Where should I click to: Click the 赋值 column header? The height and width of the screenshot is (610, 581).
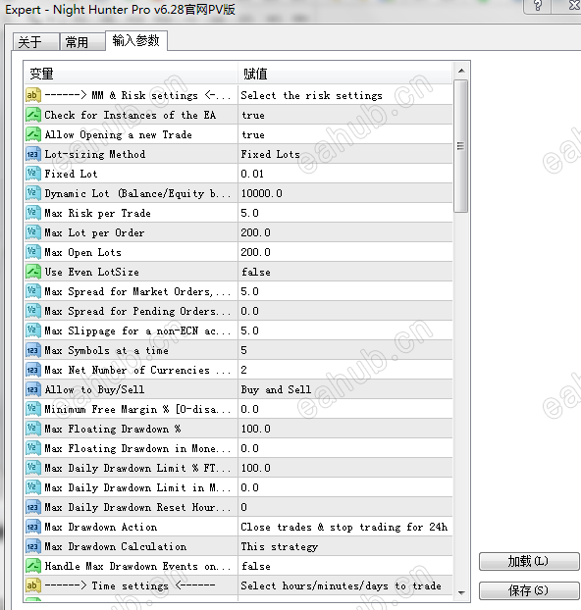pyautogui.click(x=345, y=74)
